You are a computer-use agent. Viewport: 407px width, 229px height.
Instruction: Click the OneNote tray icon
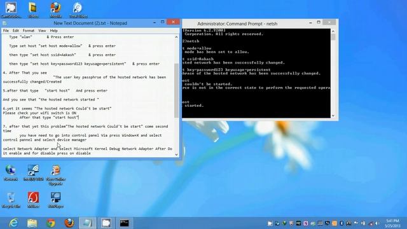306,223
